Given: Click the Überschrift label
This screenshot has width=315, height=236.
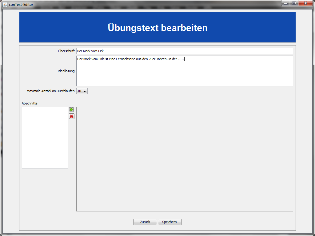Looking at the screenshot, I should [66, 51].
